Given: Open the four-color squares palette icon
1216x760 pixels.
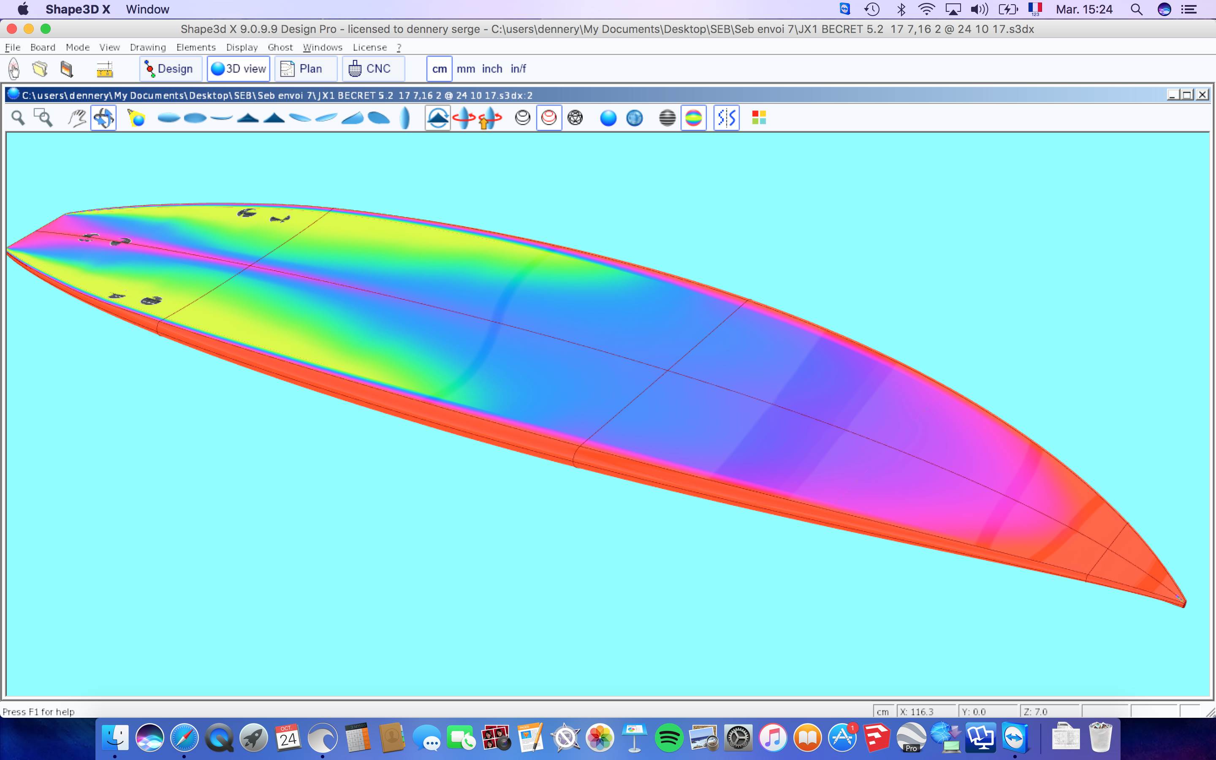Looking at the screenshot, I should coord(759,118).
